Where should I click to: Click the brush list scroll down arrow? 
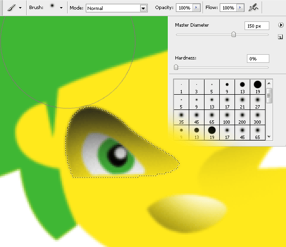click(x=269, y=137)
